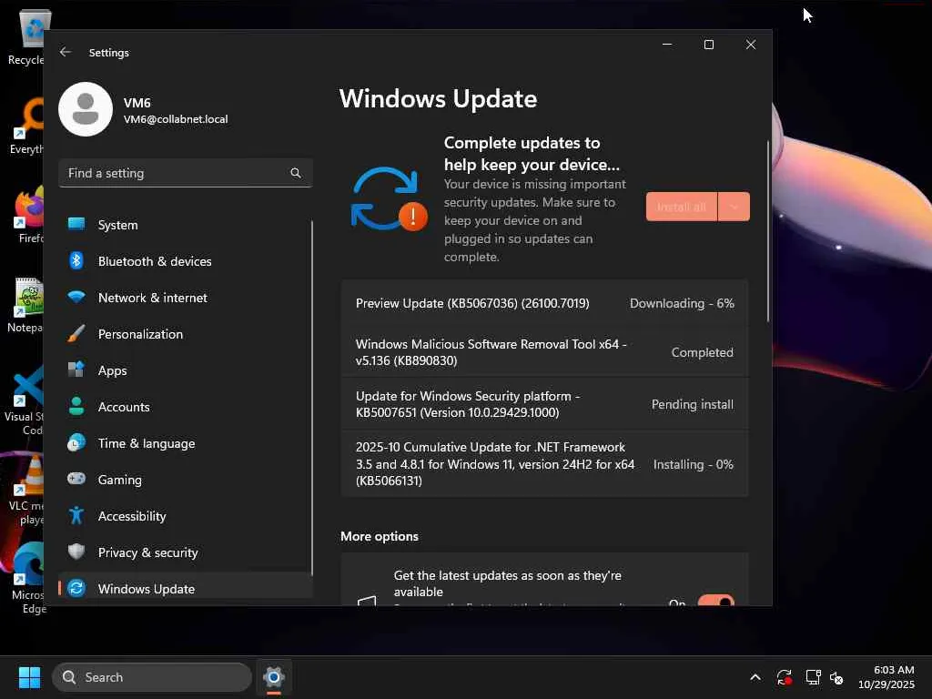Click Update for Windows Security platform row
This screenshot has height=699, width=932.
544,404
